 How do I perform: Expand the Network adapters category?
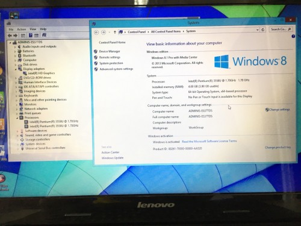[17, 109]
